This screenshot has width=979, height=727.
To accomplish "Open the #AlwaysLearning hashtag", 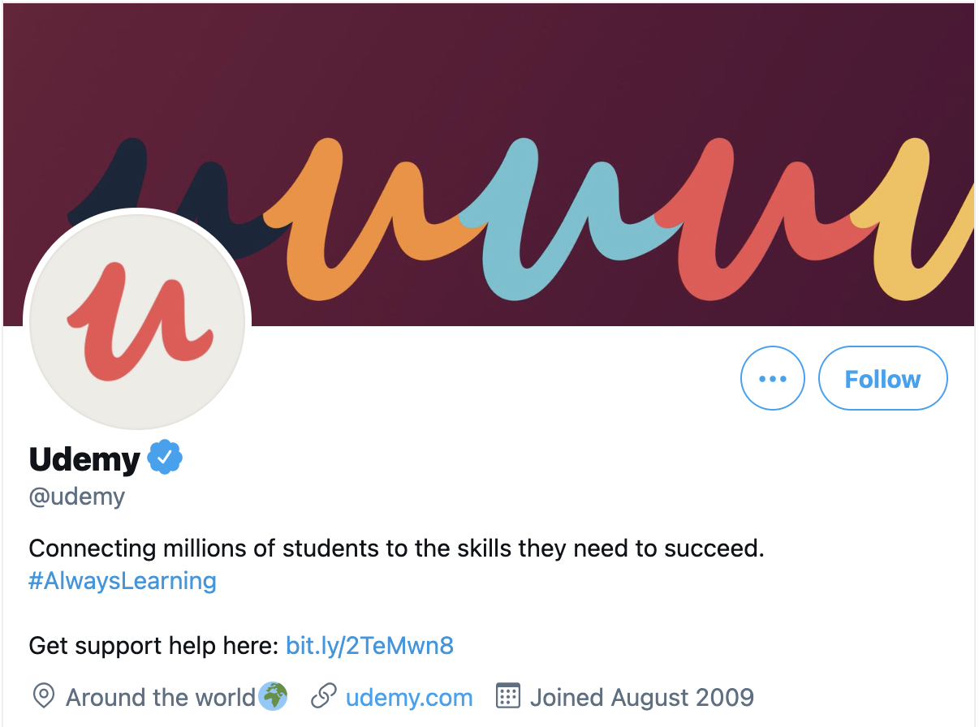I will (x=123, y=581).
